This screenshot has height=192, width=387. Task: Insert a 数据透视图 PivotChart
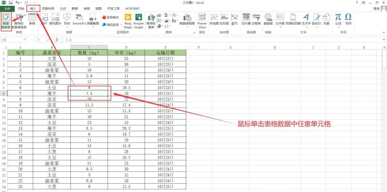187,20
